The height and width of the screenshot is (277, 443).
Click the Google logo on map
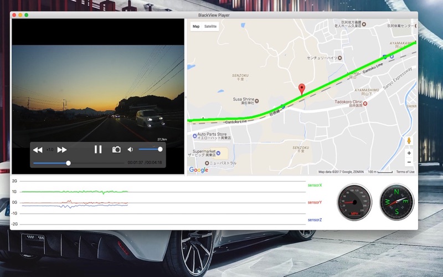[x=199, y=170]
